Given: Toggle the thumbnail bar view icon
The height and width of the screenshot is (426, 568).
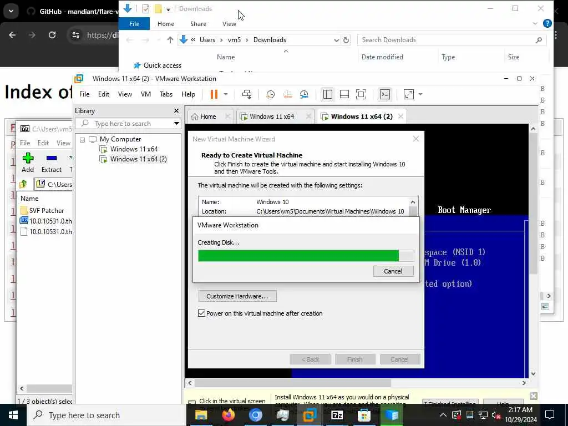Looking at the screenshot, I should 344,94.
